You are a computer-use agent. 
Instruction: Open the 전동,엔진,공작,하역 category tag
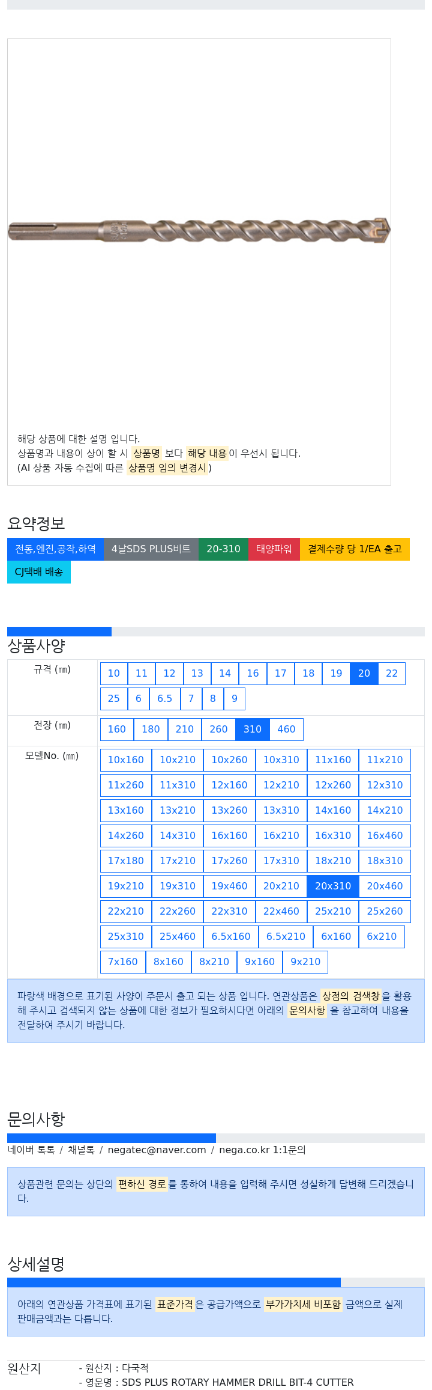pyautogui.click(x=55, y=549)
